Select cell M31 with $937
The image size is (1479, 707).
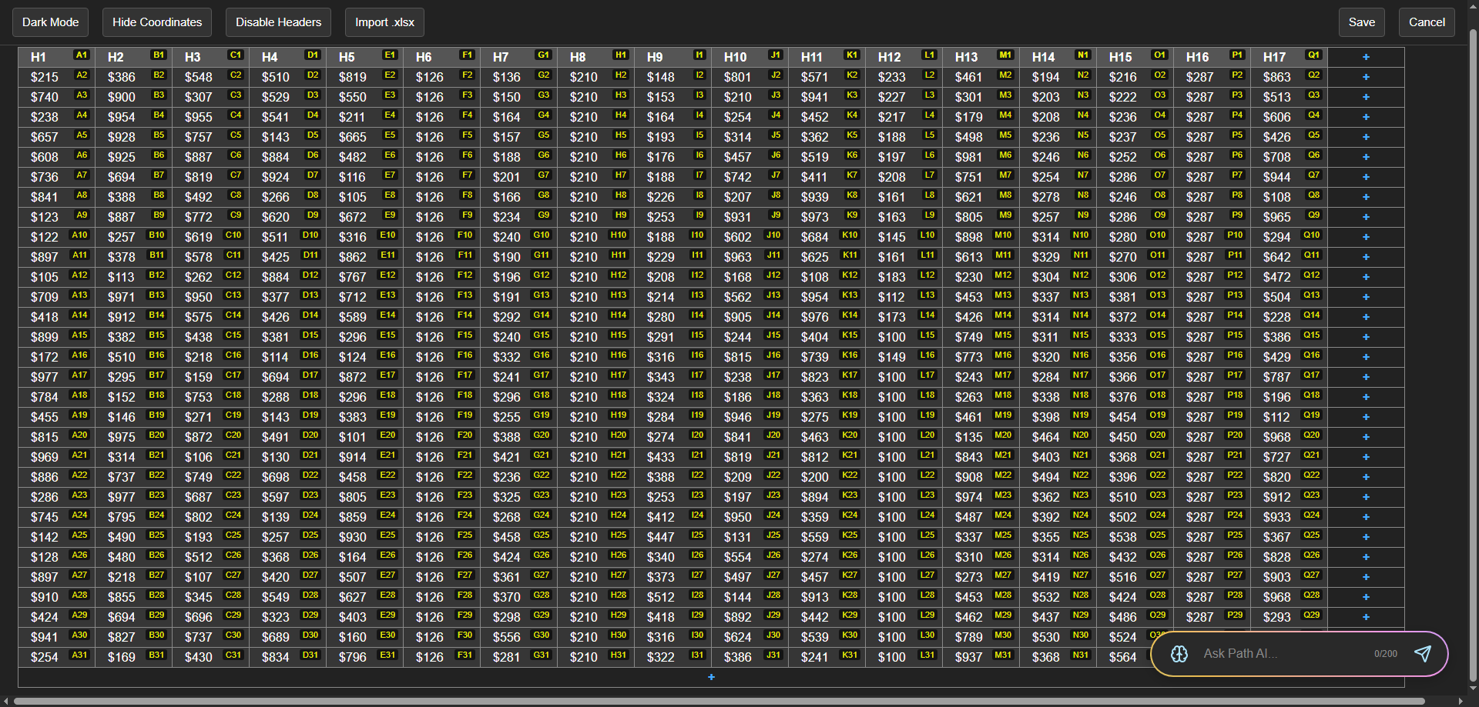point(981,657)
